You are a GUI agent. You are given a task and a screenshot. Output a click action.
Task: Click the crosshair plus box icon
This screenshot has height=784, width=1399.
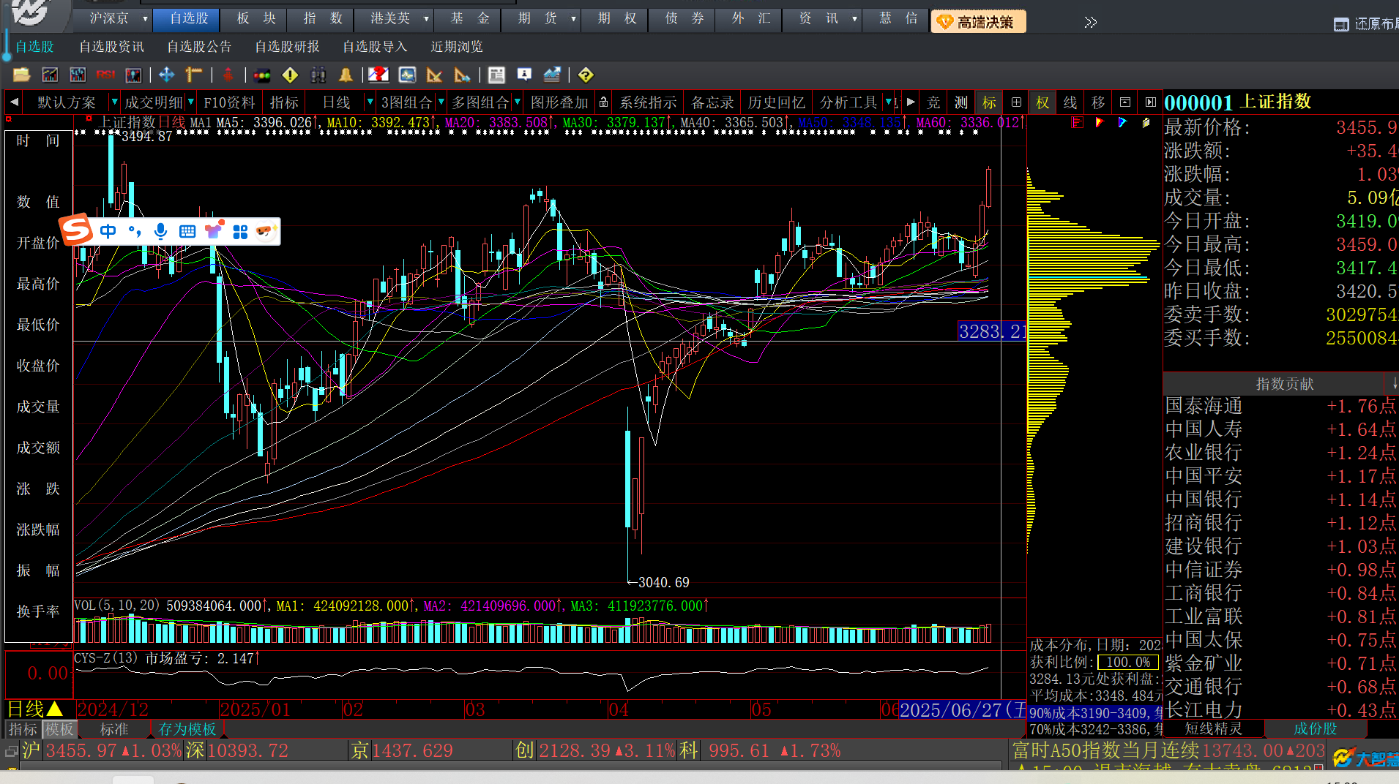[1016, 102]
